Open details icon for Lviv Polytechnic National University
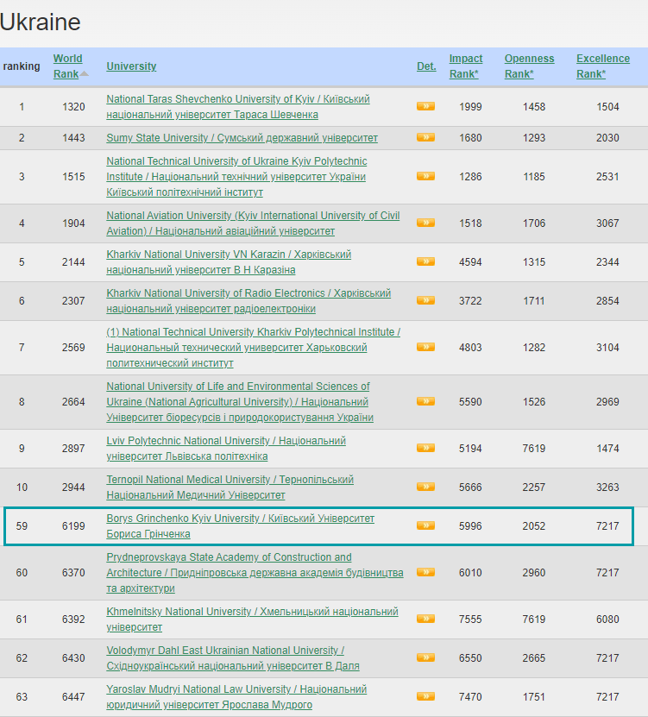Screen dimensions: 648x717 (x=425, y=448)
